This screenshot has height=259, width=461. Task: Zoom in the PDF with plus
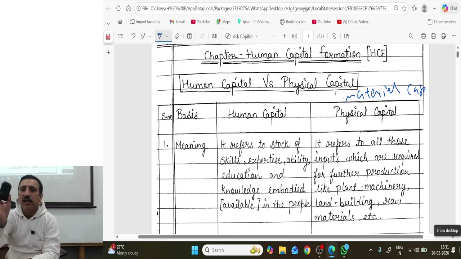(x=284, y=36)
